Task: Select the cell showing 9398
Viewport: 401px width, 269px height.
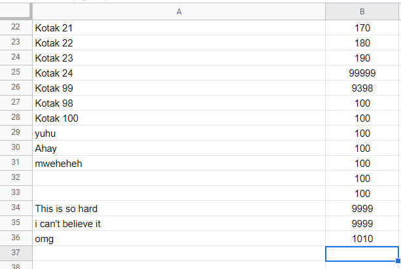Action: point(362,88)
